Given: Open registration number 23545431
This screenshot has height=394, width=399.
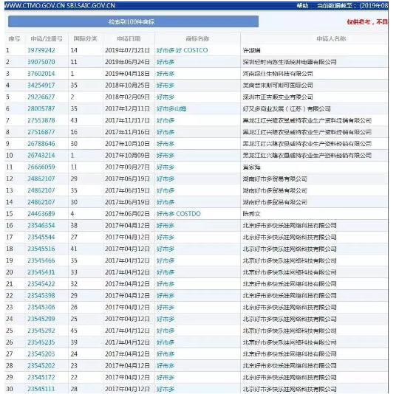Looking at the screenshot, I should [41, 272].
